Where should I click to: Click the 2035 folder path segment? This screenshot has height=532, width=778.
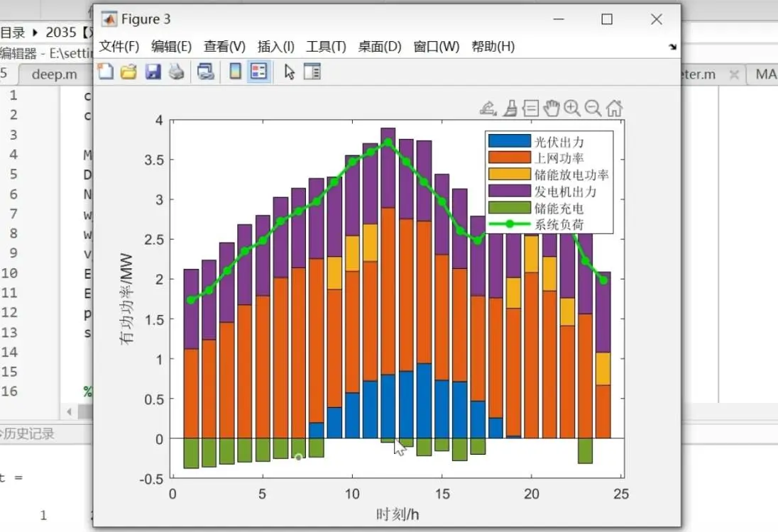60,33
